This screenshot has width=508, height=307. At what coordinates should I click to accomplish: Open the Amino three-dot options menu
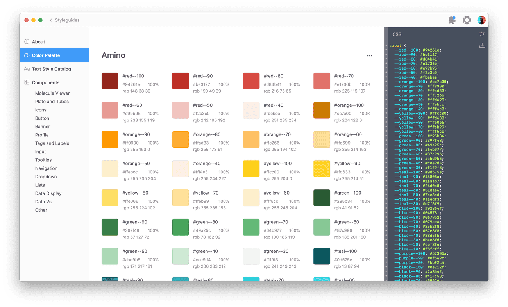click(369, 55)
